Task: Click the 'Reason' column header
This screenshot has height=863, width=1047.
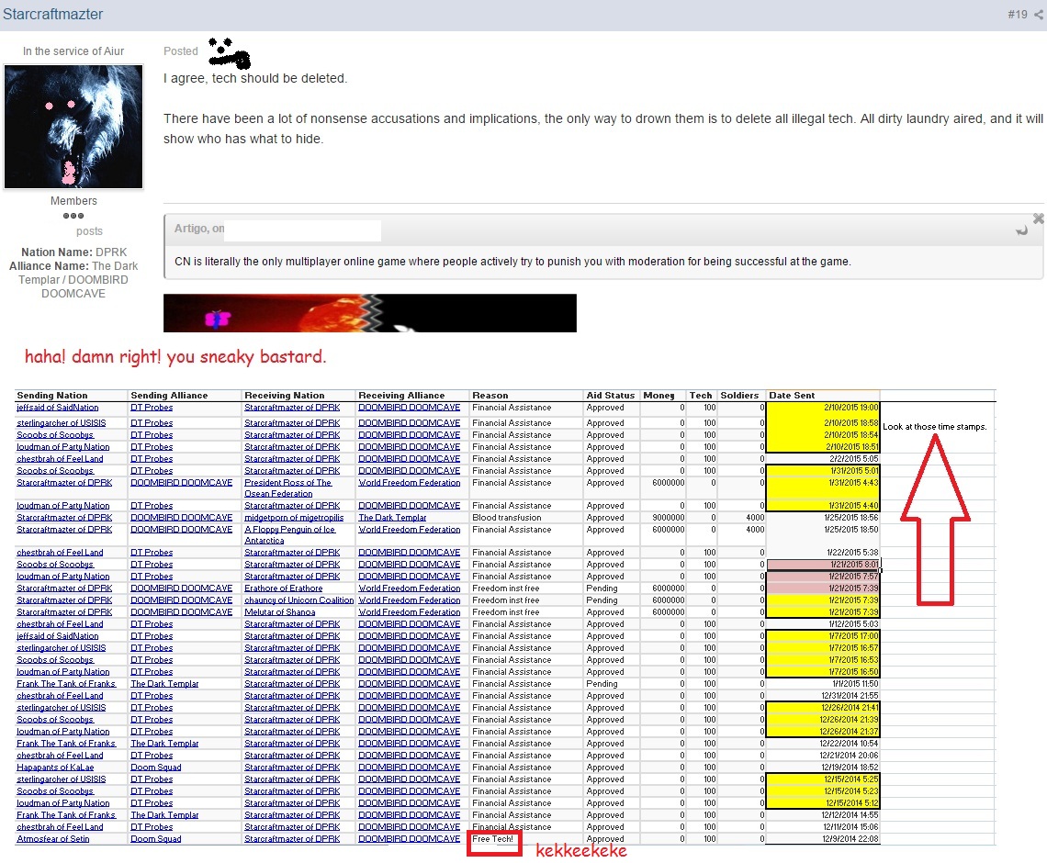Action: point(490,395)
